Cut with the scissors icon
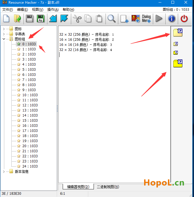This screenshot has width=194, height=197. (77, 19)
